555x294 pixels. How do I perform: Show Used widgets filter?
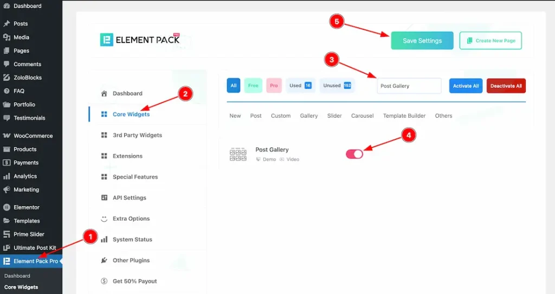(x=300, y=85)
